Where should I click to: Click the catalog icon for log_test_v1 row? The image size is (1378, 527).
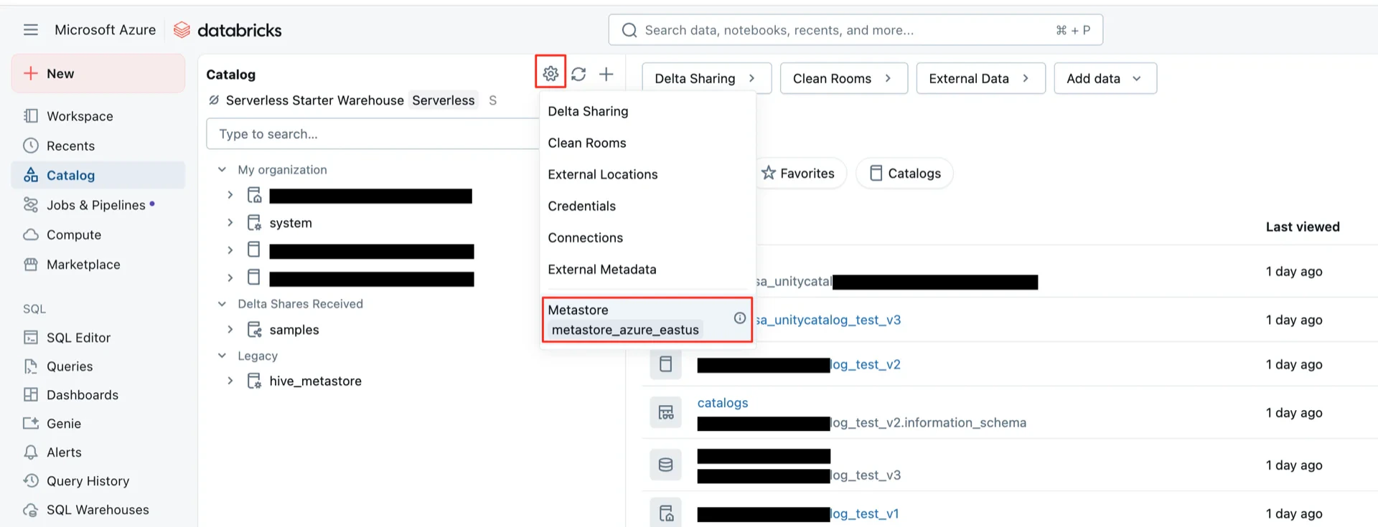(666, 513)
